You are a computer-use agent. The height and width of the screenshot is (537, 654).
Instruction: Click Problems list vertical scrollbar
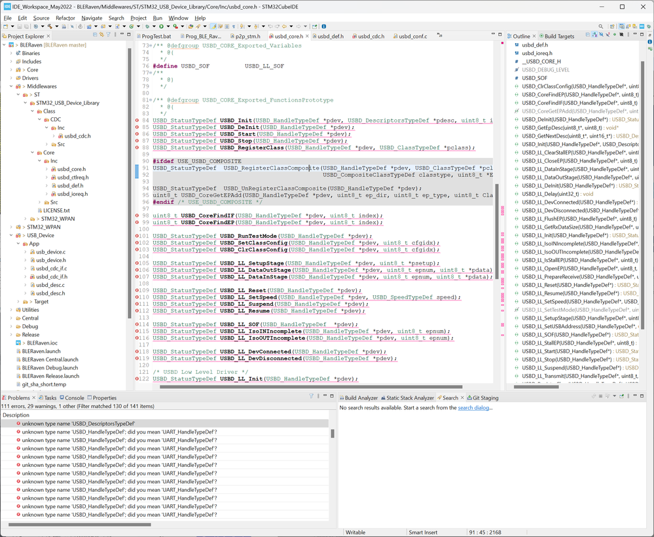(333, 434)
